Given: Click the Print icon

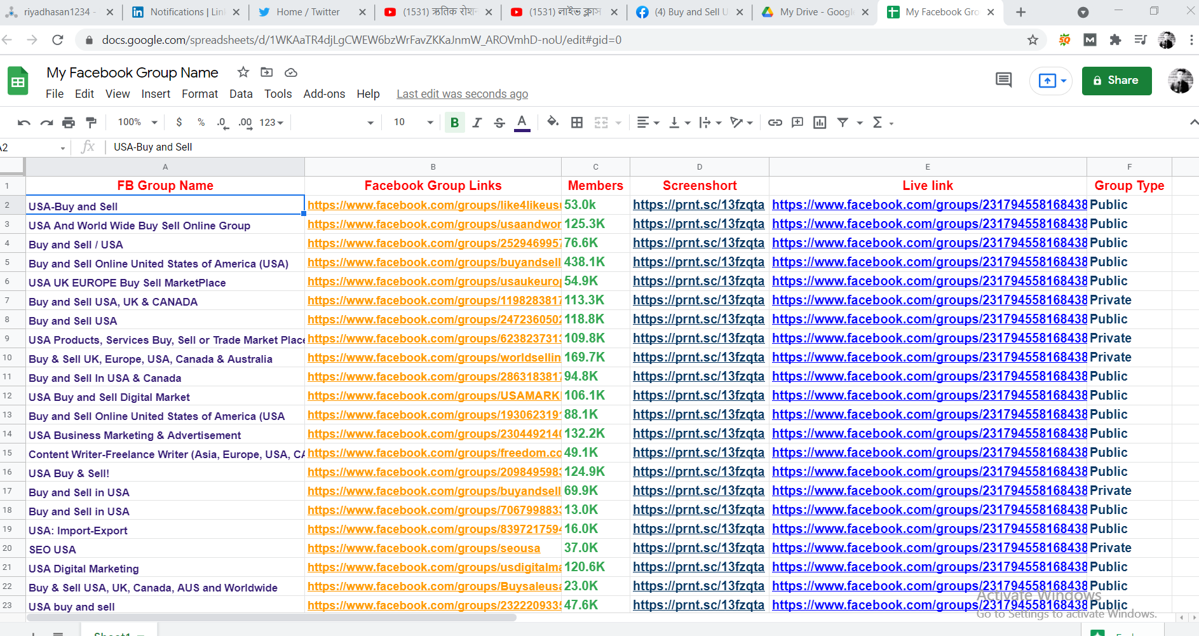Looking at the screenshot, I should [x=69, y=123].
